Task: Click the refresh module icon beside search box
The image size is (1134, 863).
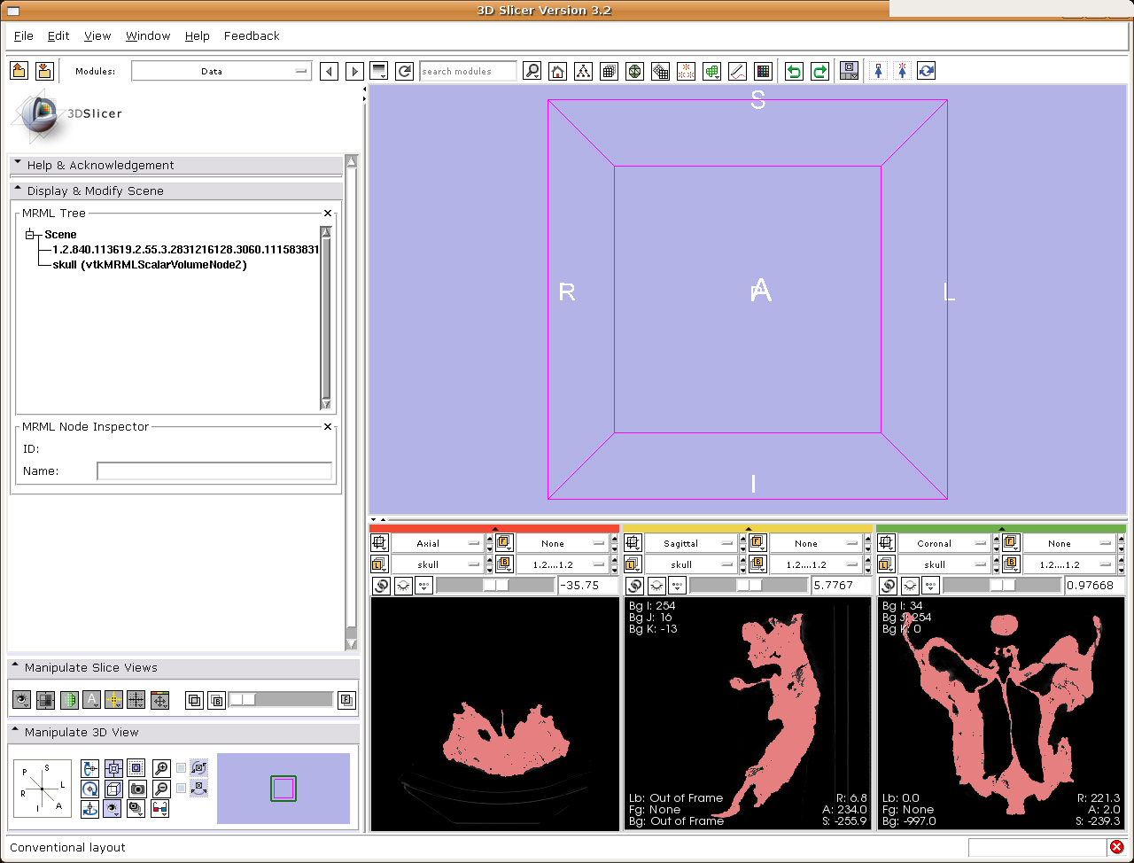Action: tap(405, 71)
